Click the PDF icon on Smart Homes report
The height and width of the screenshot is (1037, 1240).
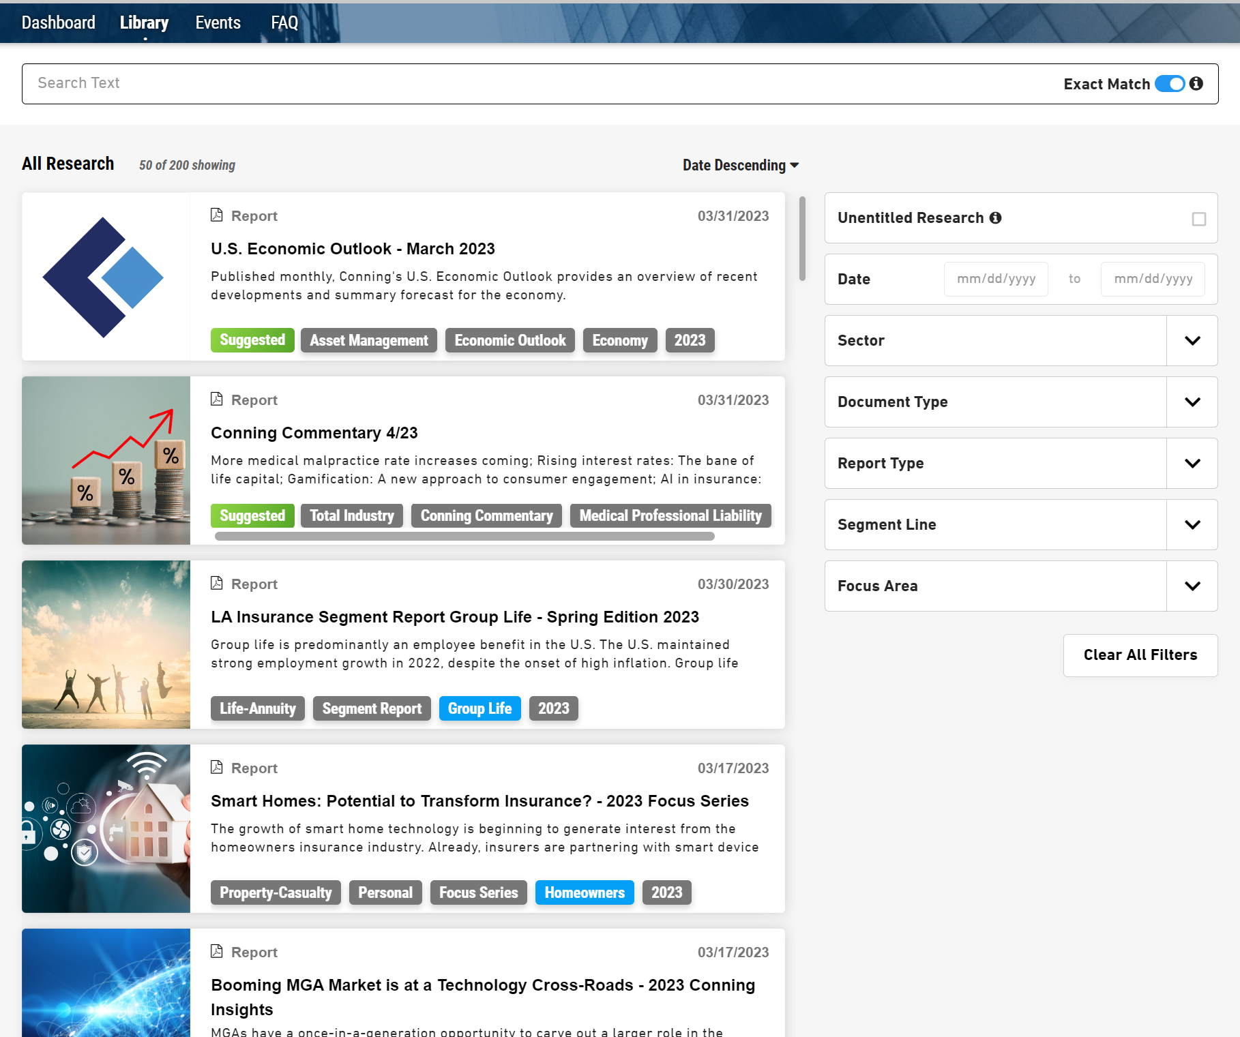coord(217,768)
